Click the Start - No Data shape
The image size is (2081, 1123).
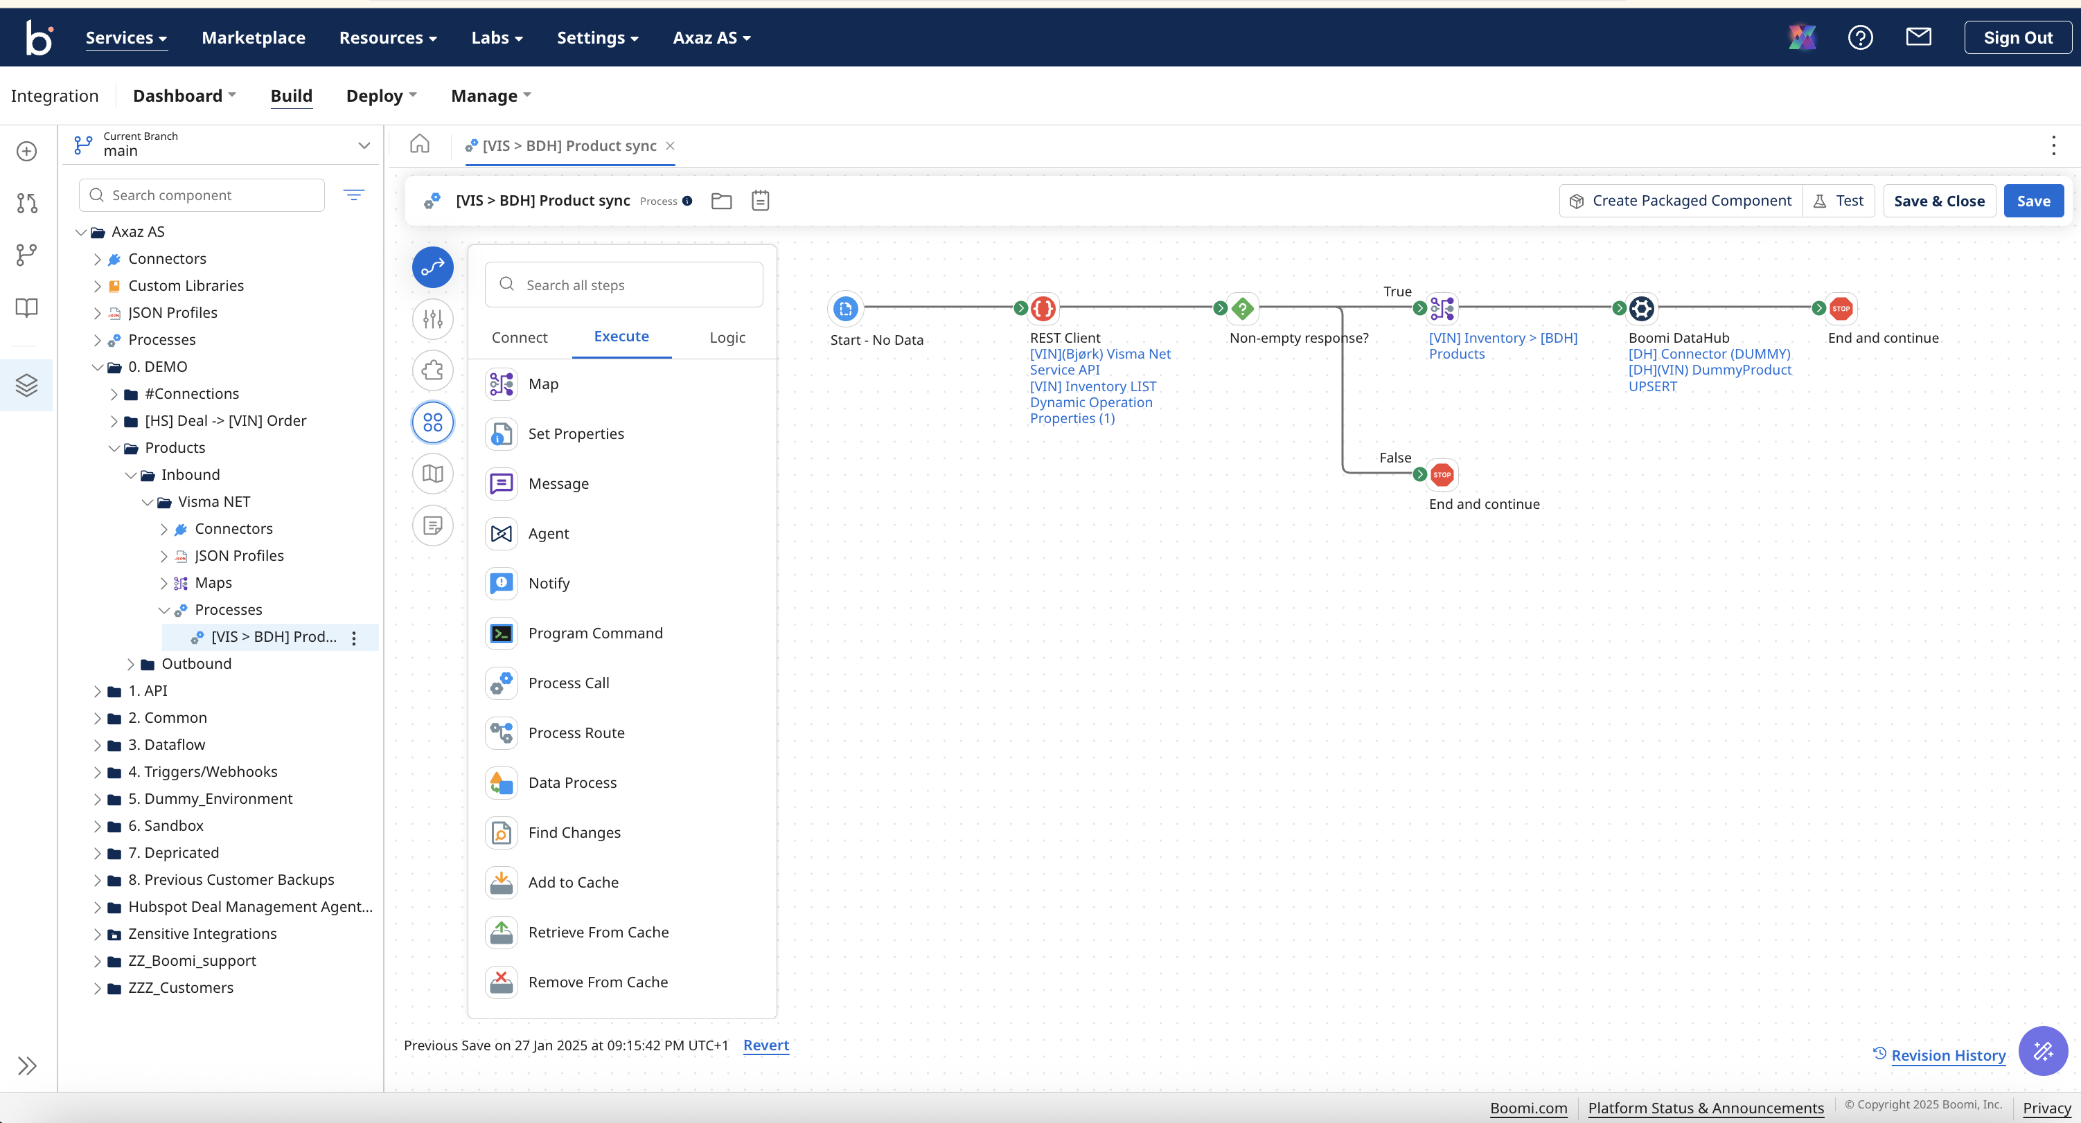click(845, 307)
